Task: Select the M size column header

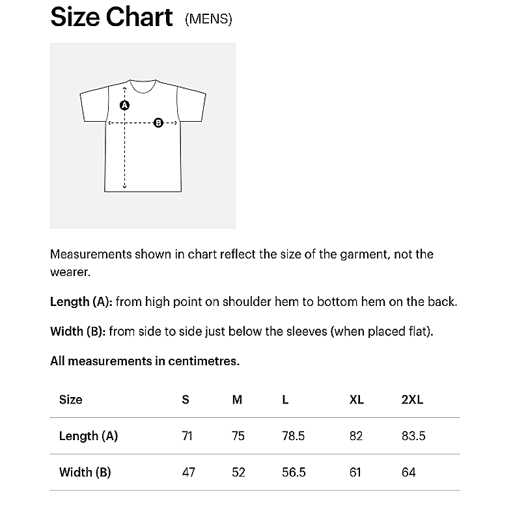Action: click(237, 400)
